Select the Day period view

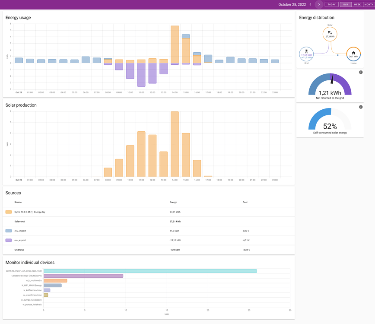[346, 5]
